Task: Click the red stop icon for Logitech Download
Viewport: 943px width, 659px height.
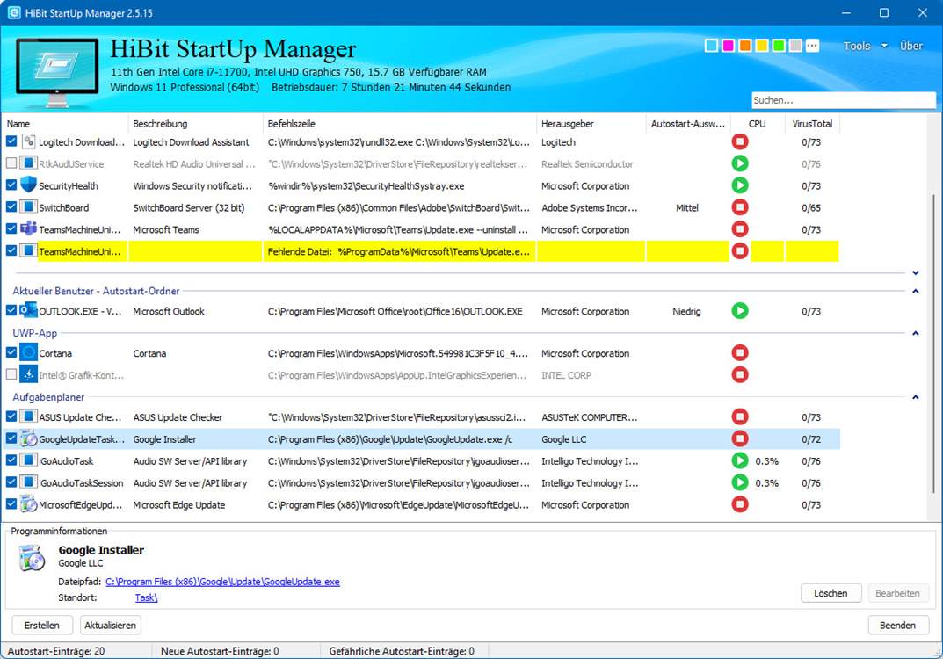Action: (x=740, y=141)
